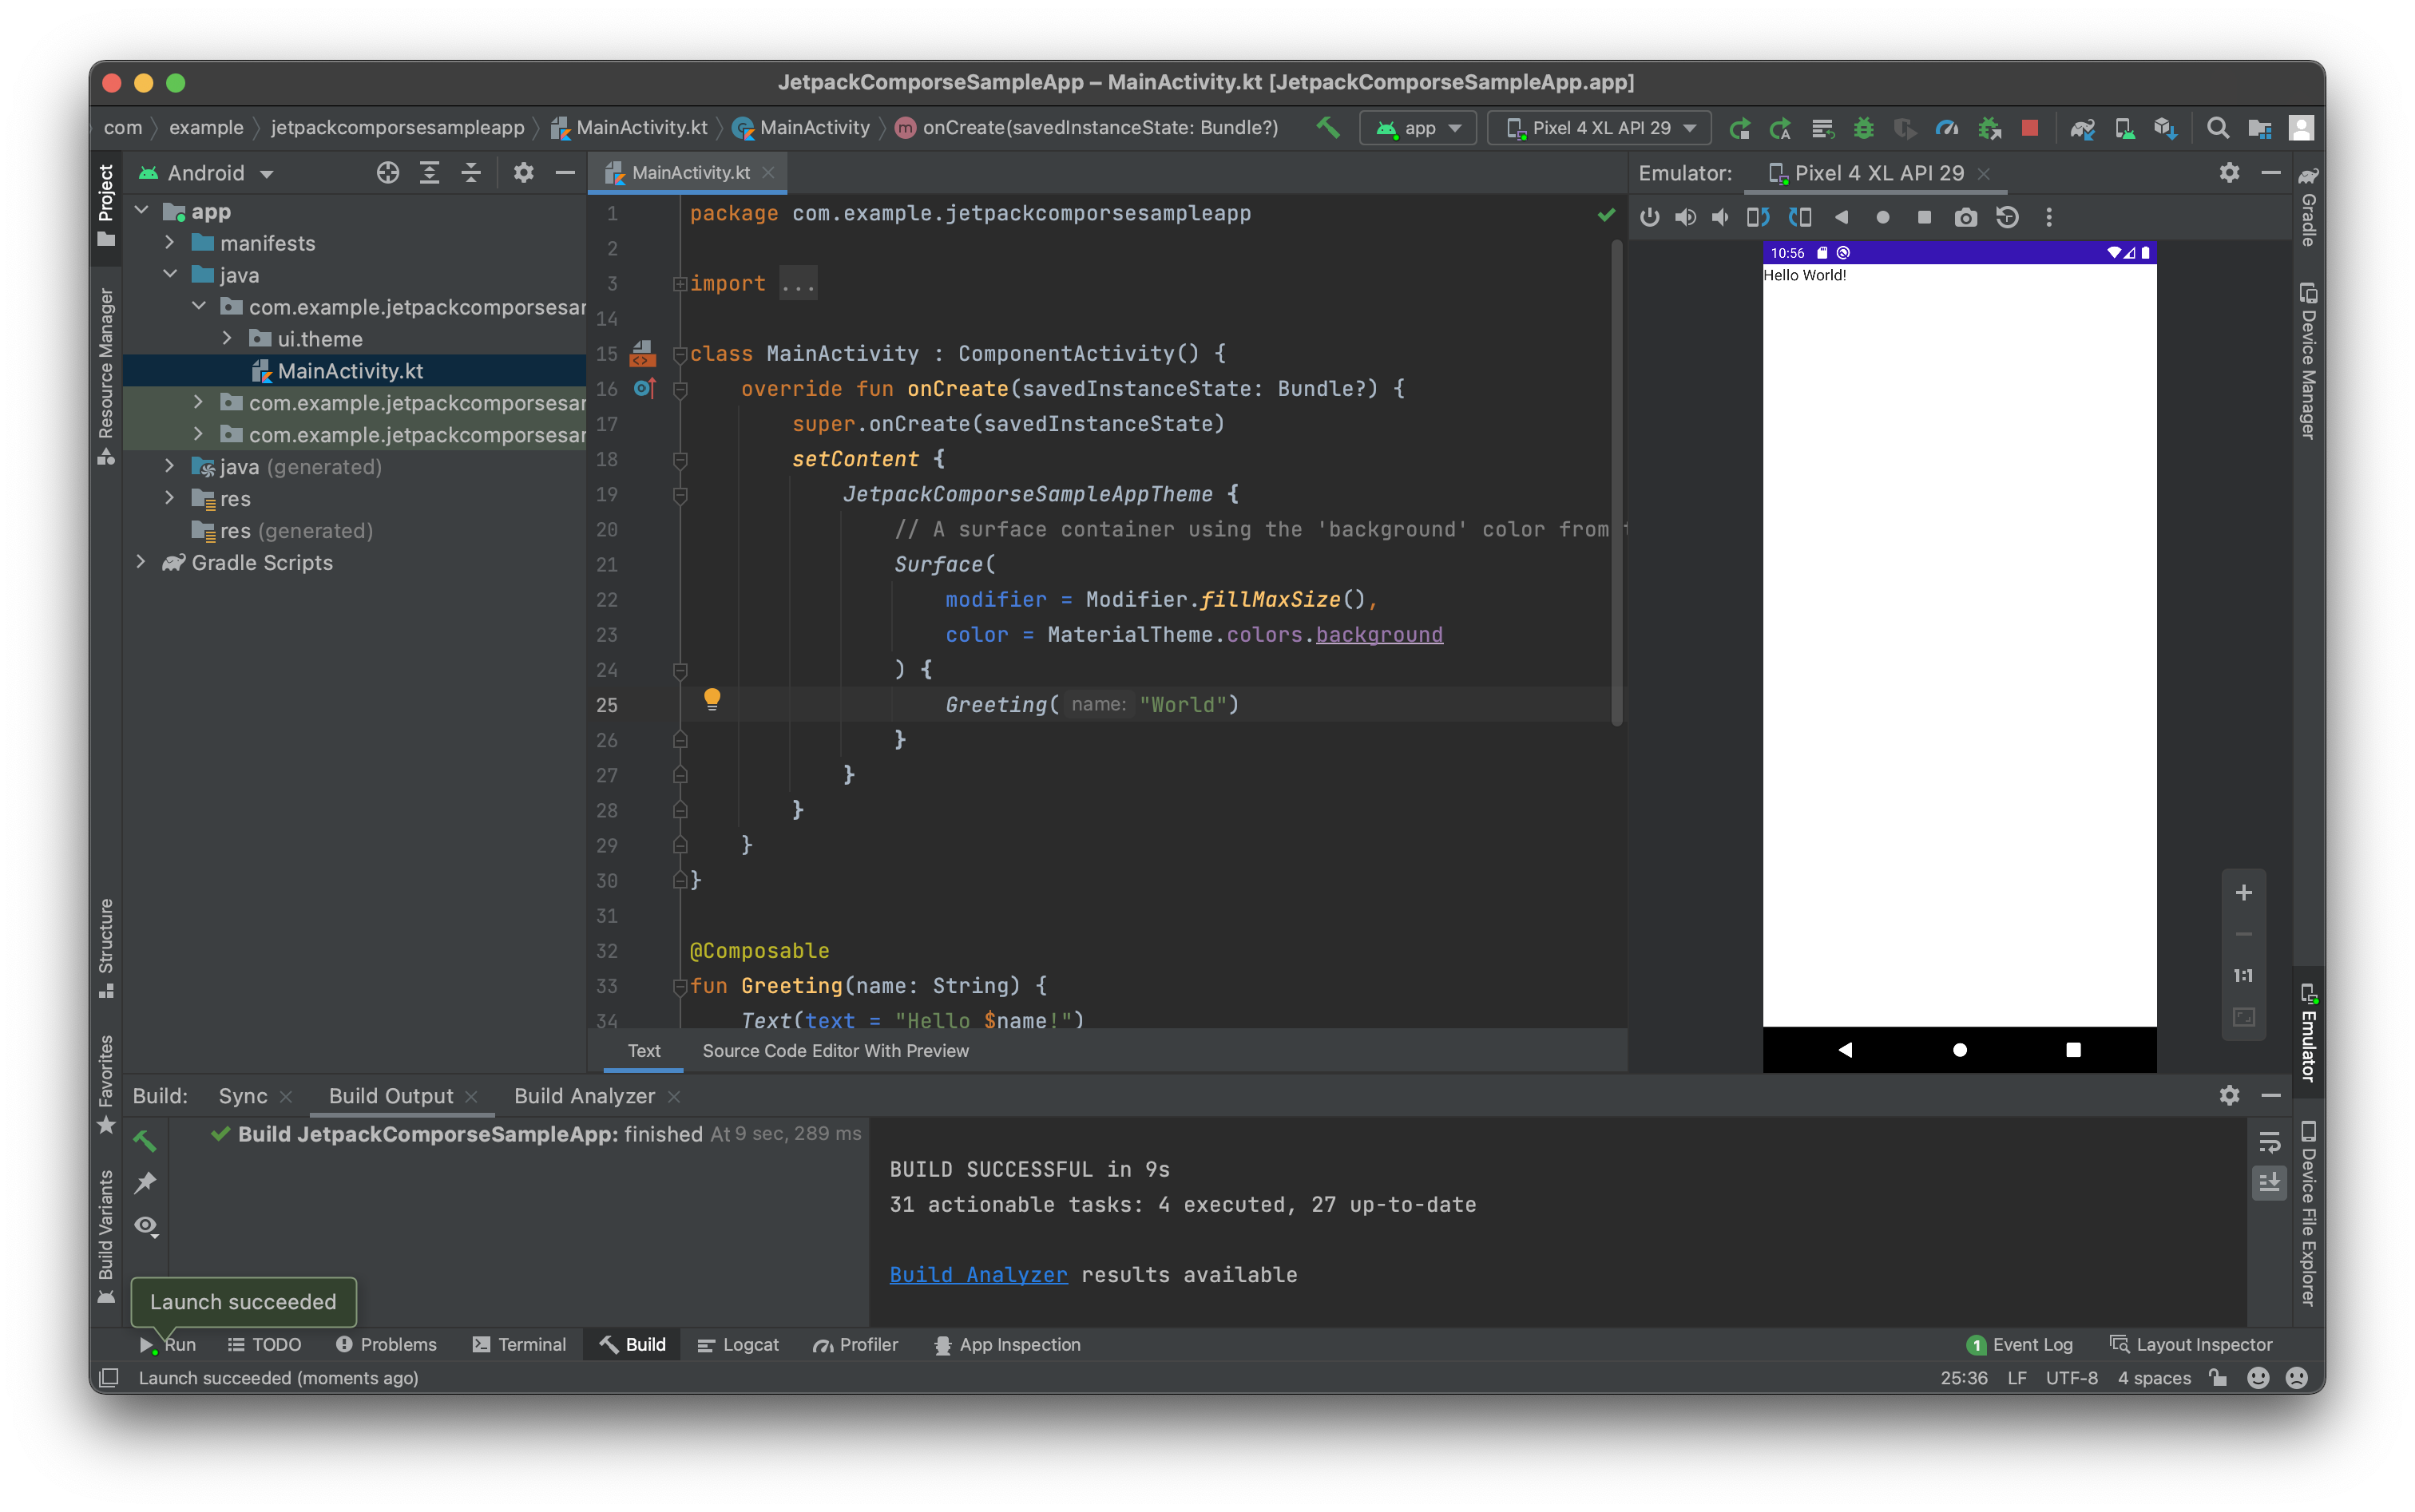Click the emulator take screenshot camera icon
This screenshot has width=2415, height=1512.
1966,217
